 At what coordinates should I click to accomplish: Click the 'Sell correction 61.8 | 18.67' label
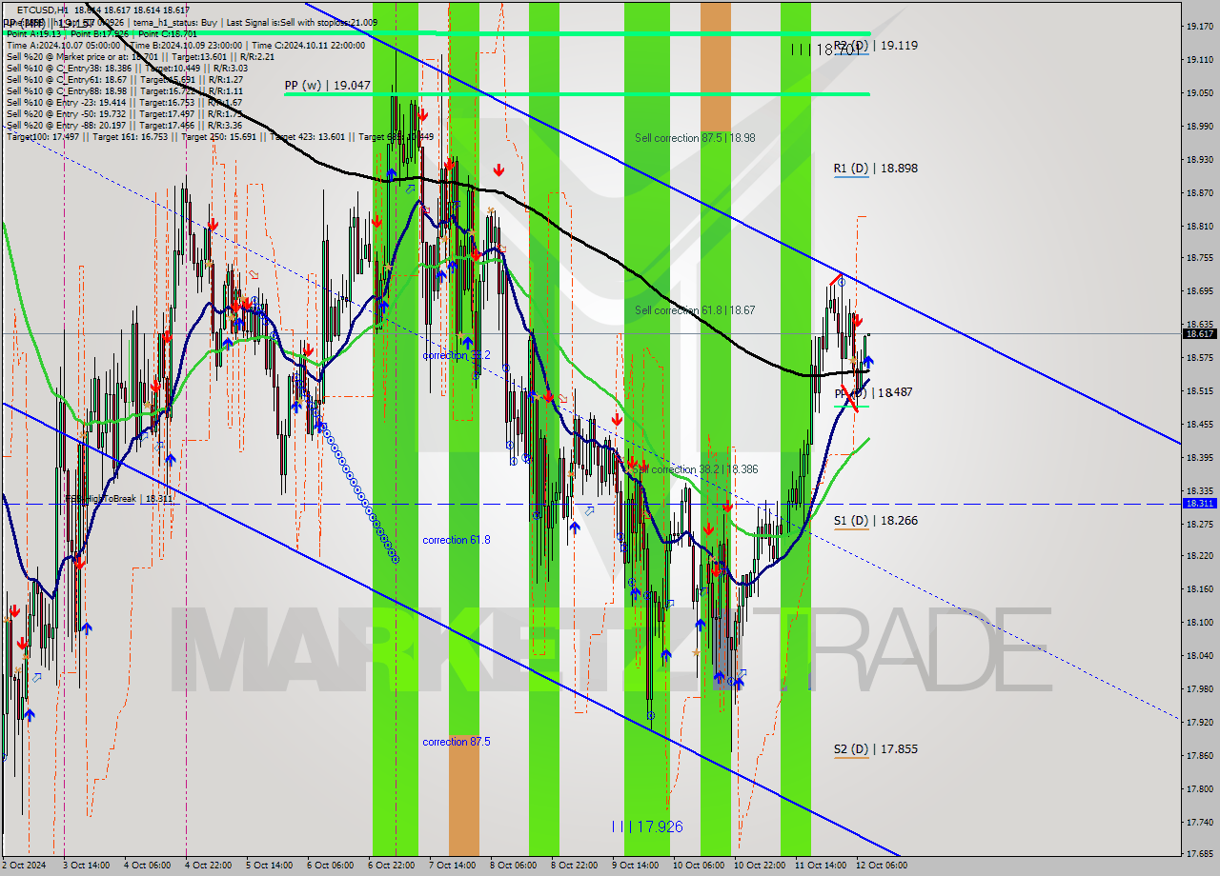coord(695,310)
